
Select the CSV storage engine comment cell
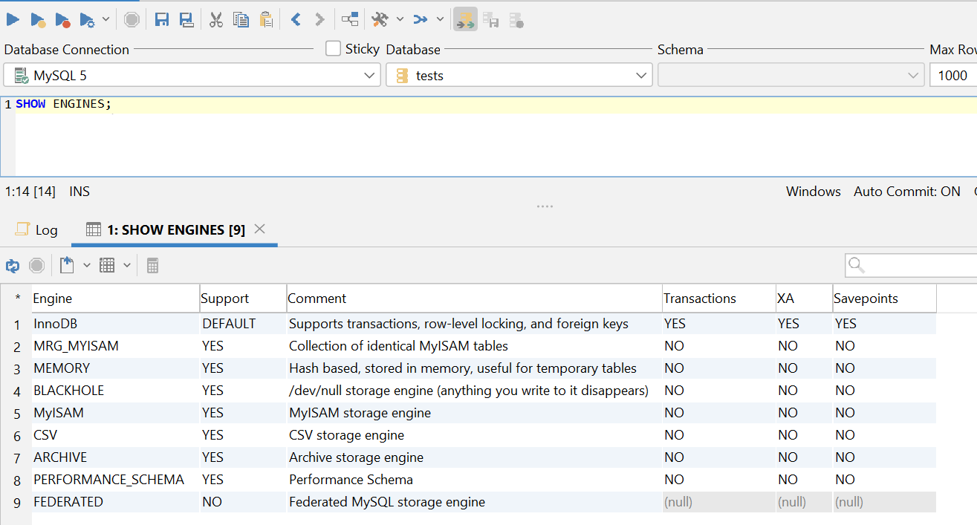point(475,435)
